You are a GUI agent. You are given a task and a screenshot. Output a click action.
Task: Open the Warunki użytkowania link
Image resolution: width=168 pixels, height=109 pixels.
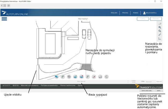(29, 85)
